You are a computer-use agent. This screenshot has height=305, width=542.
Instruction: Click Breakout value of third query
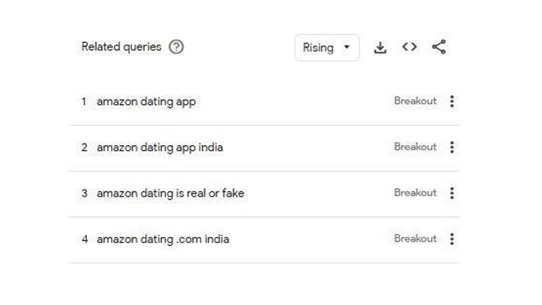pos(415,193)
